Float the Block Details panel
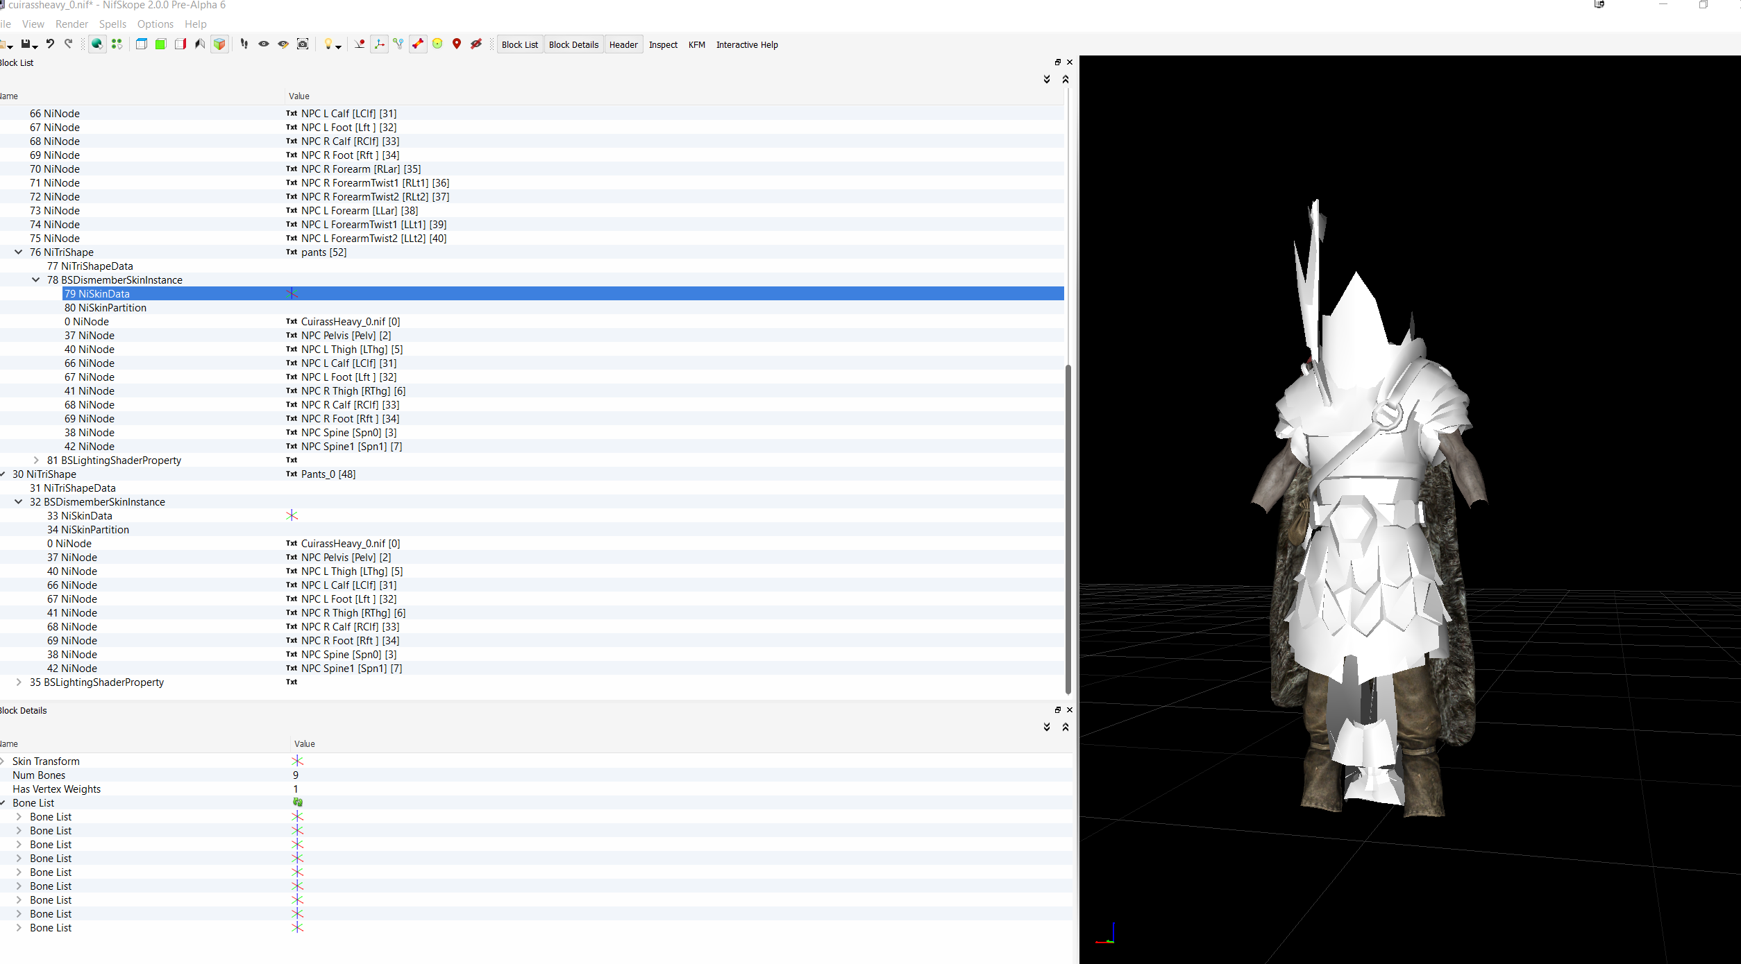 (x=1058, y=710)
